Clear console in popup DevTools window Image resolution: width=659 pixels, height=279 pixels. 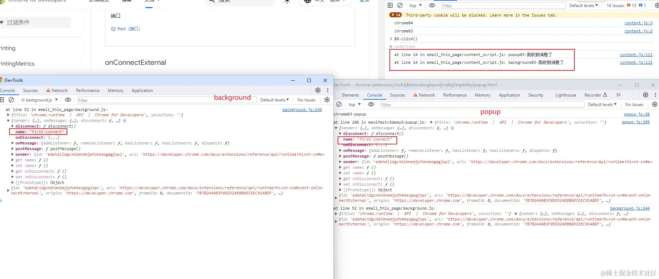pyautogui.click(x=339, y=104)
